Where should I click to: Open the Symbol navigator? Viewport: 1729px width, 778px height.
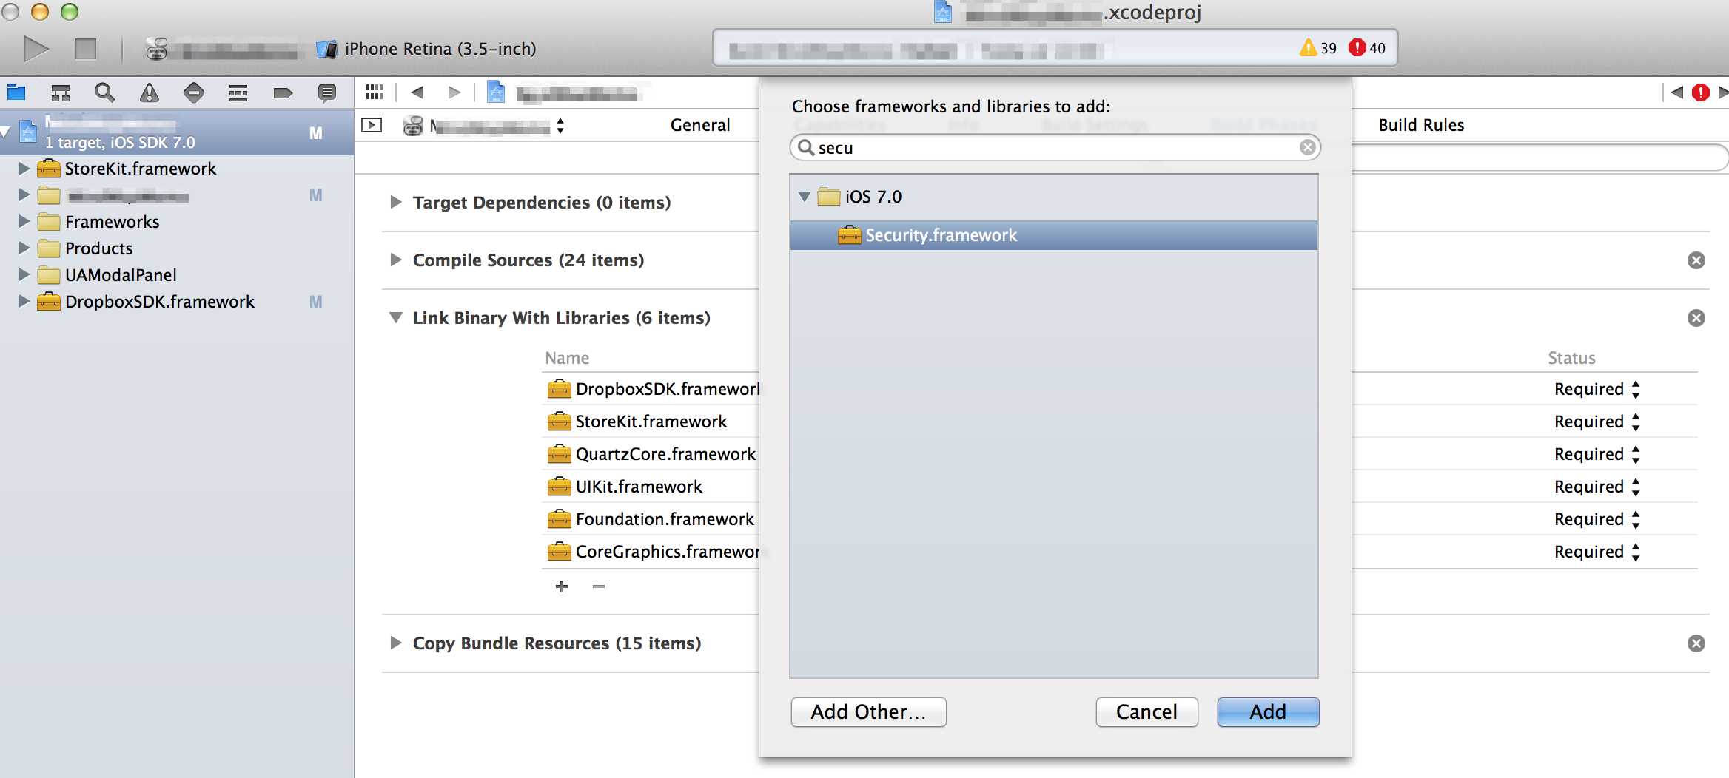tap(61, 92)
